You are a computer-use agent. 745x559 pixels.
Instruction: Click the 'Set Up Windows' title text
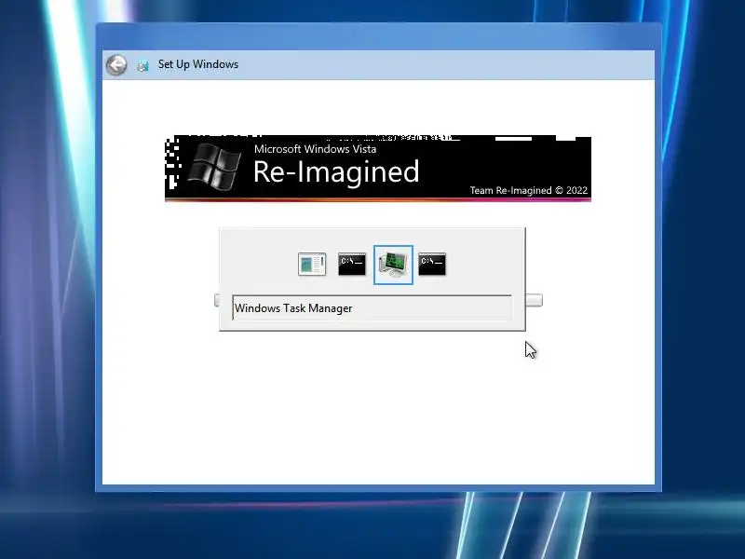point(198,64)
